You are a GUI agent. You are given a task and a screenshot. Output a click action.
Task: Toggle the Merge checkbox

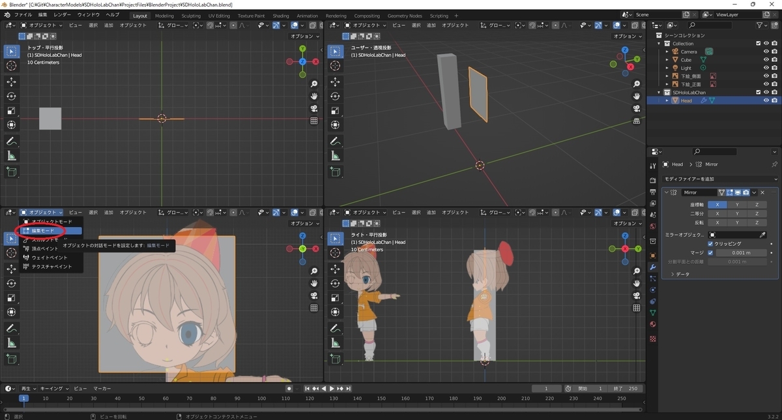click(x=711, y=252)
